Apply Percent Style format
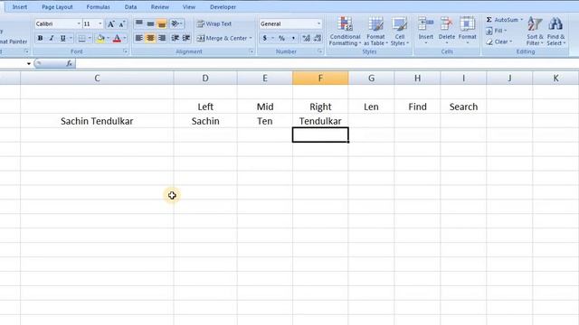Image resolution: width=579 pixels, height=325 pixels. (281, 38)
